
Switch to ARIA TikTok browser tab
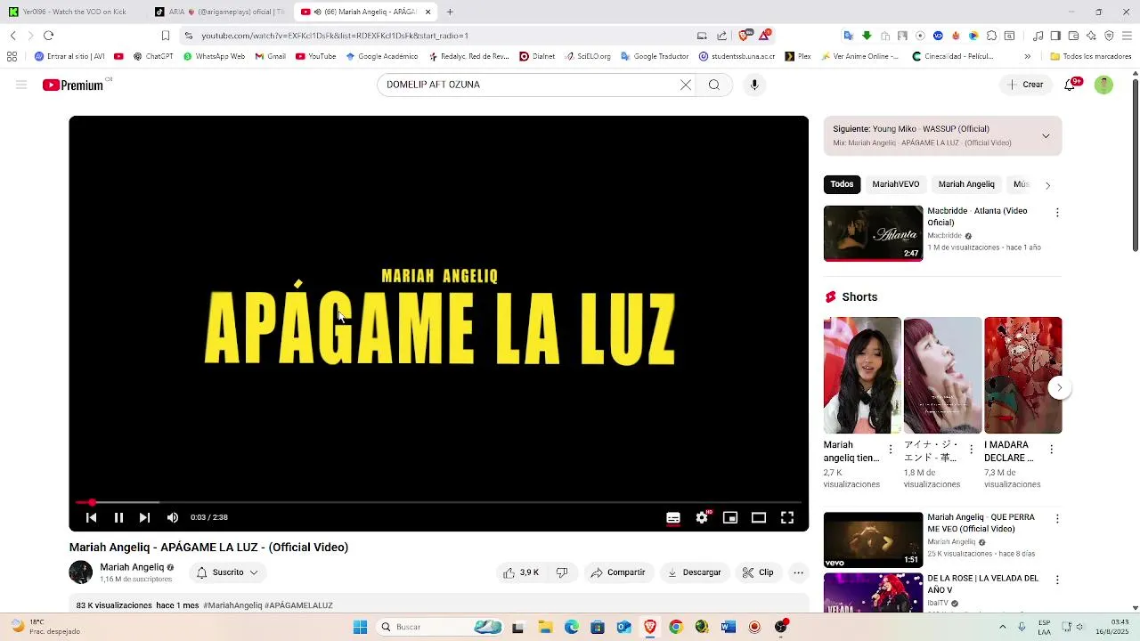click(x=221, y=12)
